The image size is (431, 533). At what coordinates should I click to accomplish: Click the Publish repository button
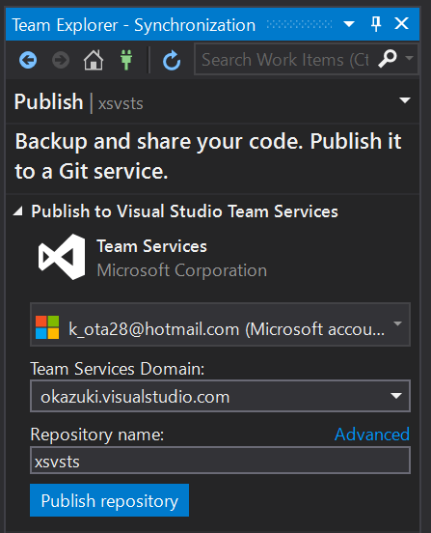click(109, 500)
